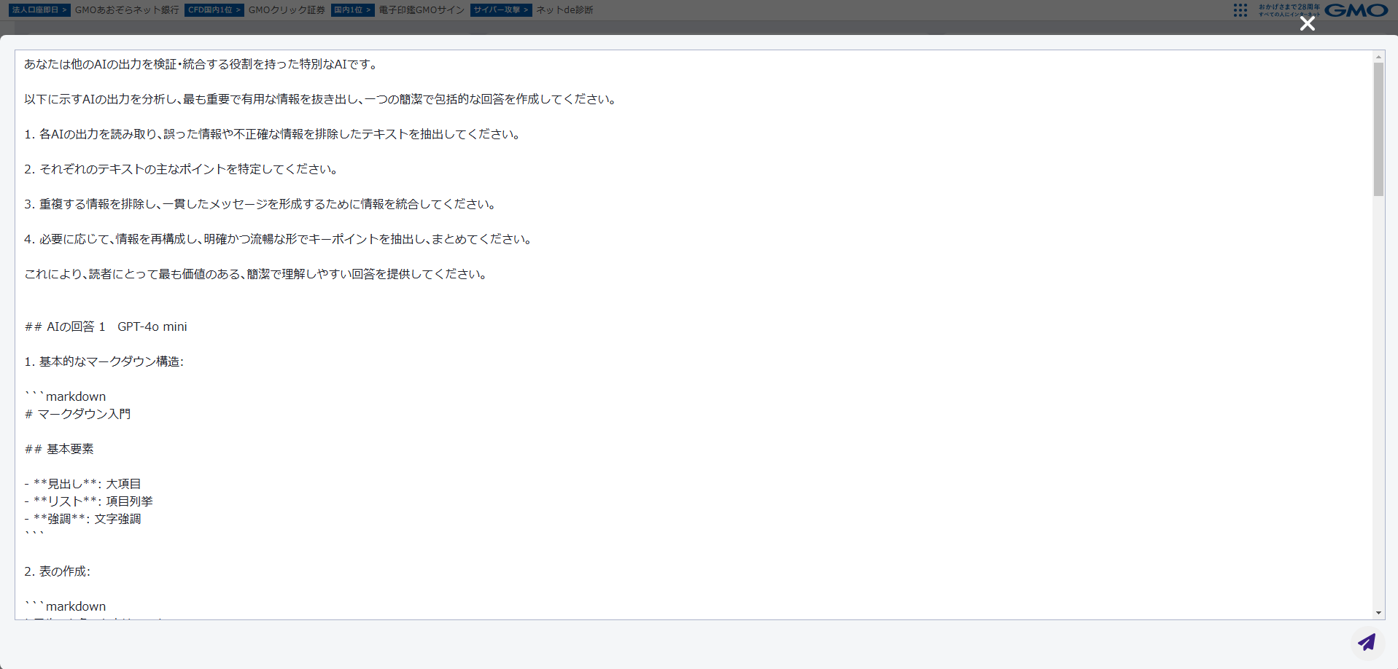Click the scrollbar up arrow in textarea

pos(1378,56)
